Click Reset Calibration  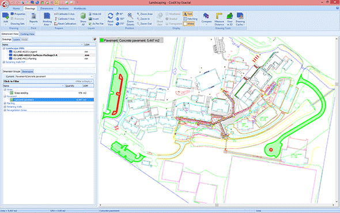tap(65, 24)
